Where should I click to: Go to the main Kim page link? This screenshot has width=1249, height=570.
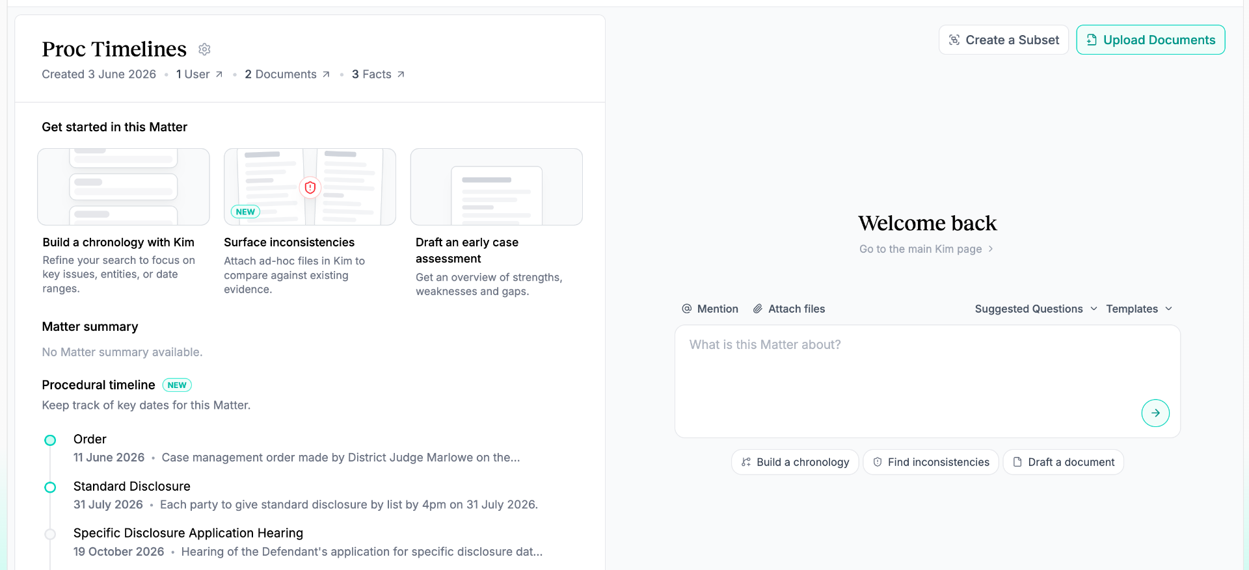click(x=926, y=249)
